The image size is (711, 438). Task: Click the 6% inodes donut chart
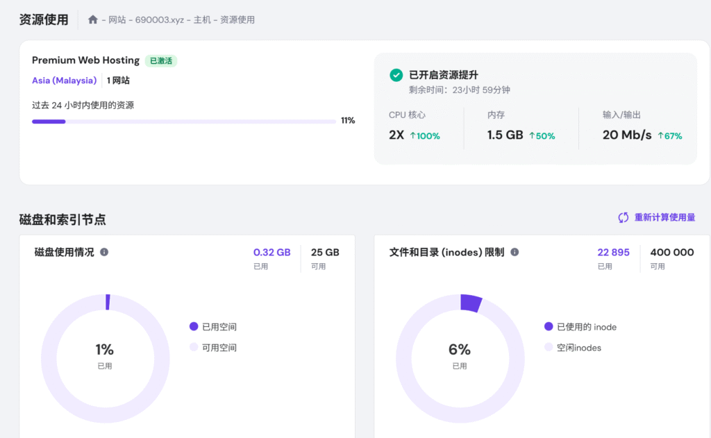click(x=460, y=354)
